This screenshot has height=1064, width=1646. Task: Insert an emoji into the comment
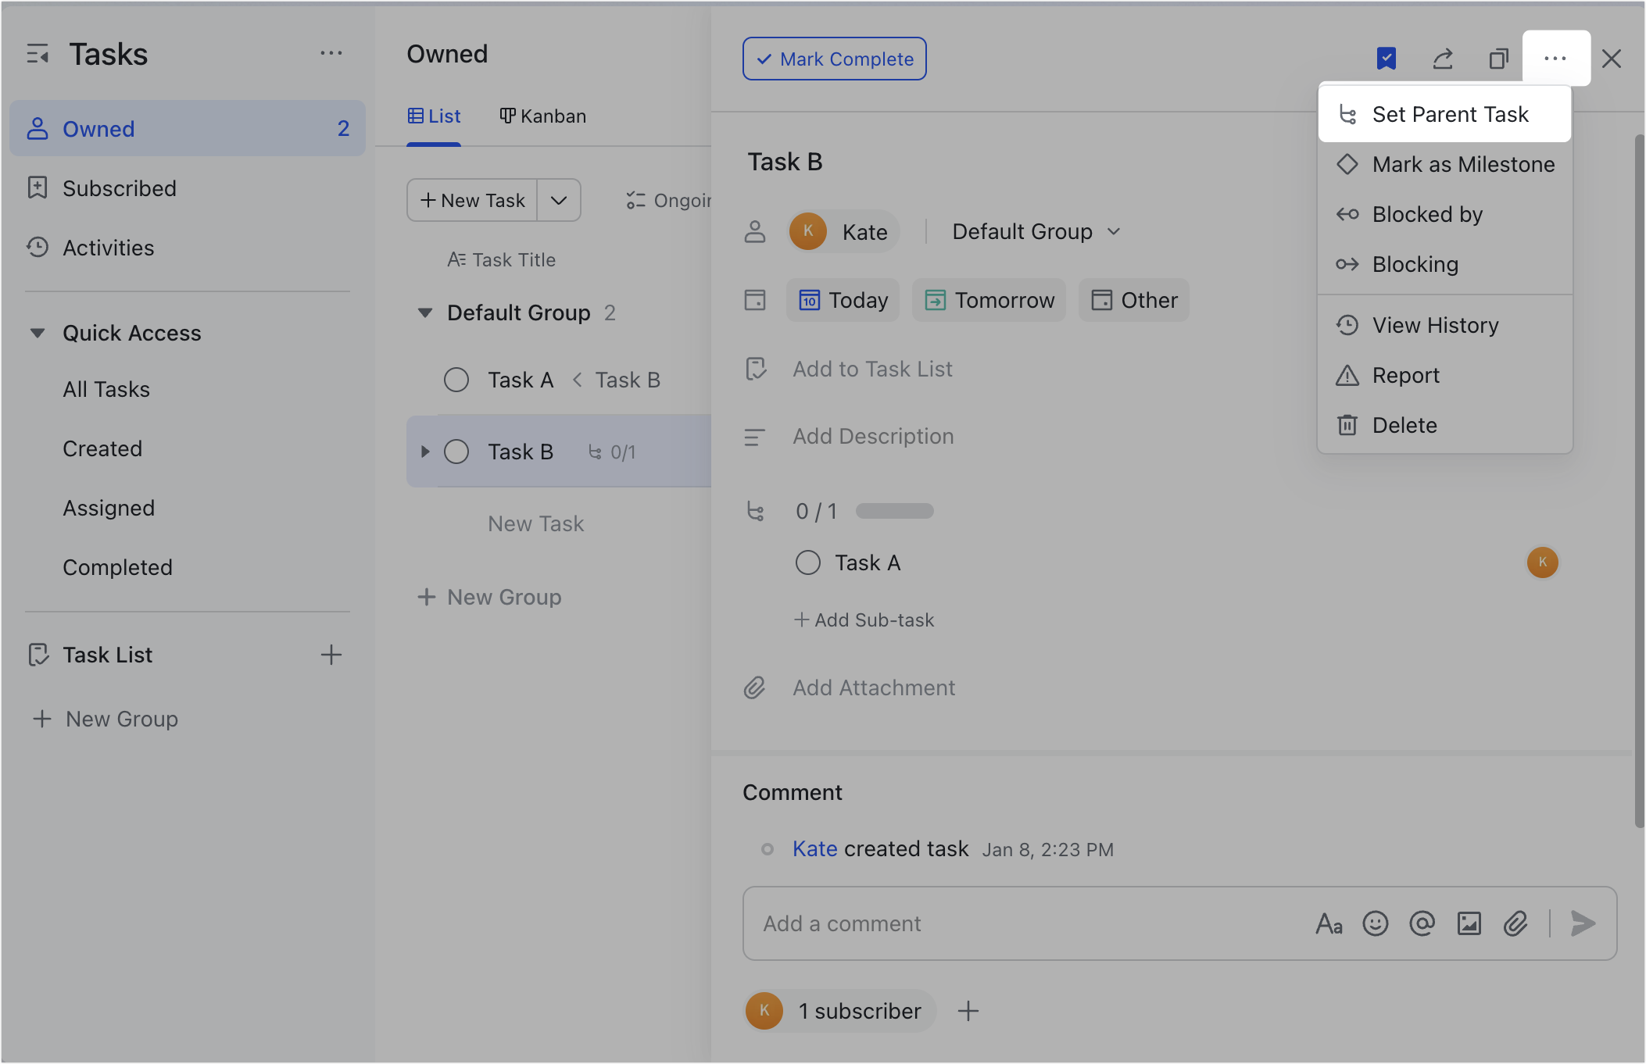tap(1376, 923)
